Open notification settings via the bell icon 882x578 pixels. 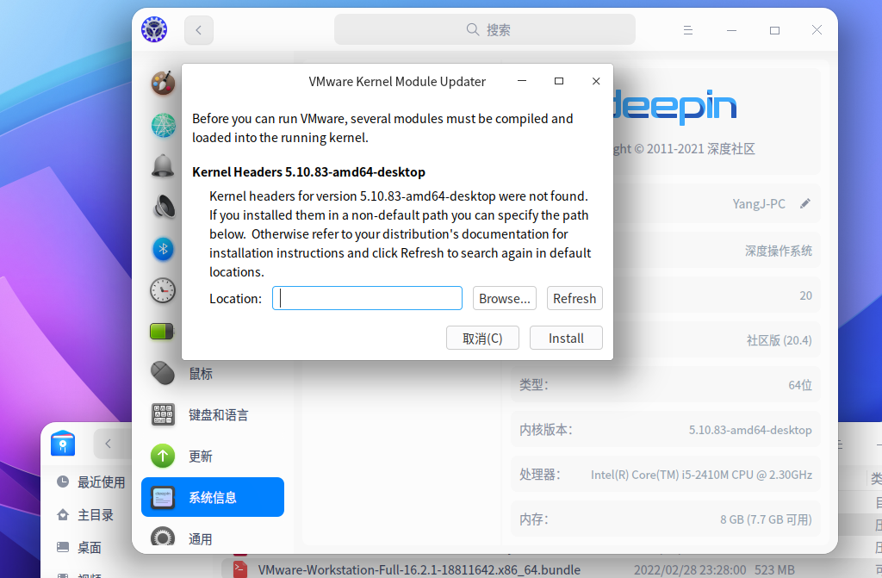point(163,166)
